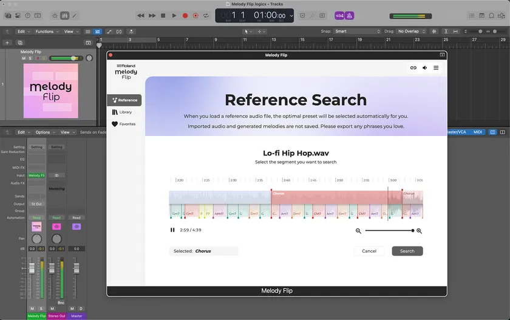The width and height of the screenshot is (510, 320).
Task: Zoom out the waveform magnifier
Action: [x=358, y=231]
